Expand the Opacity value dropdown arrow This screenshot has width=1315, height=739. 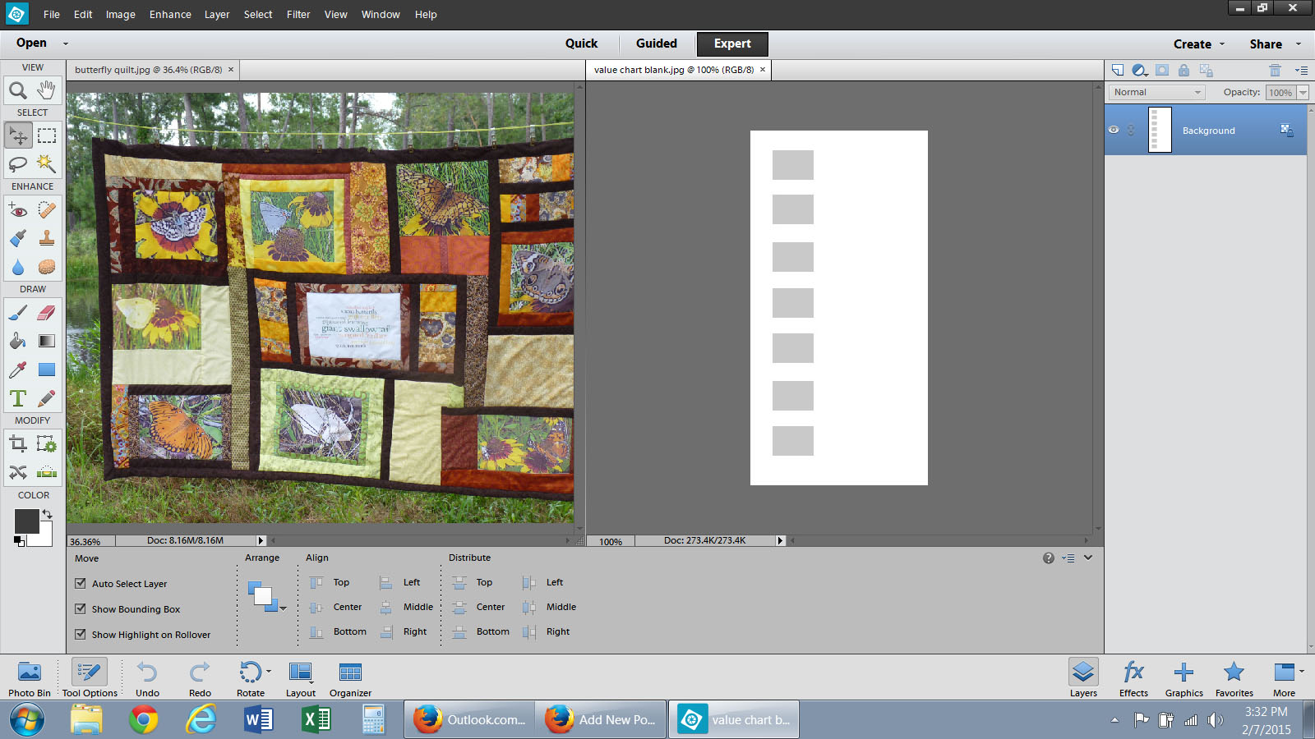coord(1303,93)
